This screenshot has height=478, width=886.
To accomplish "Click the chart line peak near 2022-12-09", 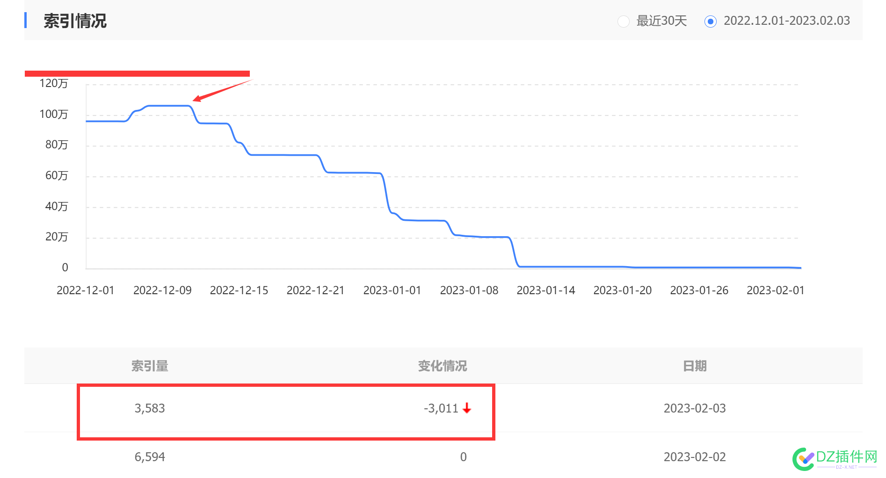I will coord(168,106).
